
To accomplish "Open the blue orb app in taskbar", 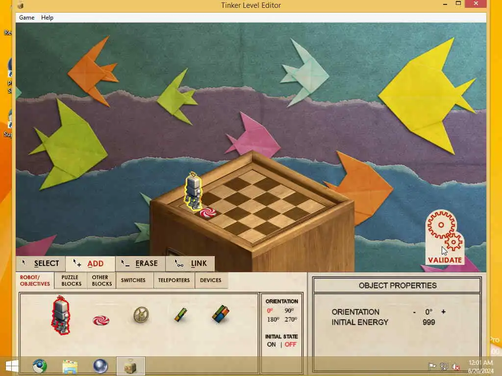I will click(x=100, y=366).
